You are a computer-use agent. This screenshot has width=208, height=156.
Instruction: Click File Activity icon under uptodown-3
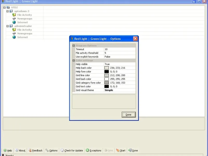(14, 15)
